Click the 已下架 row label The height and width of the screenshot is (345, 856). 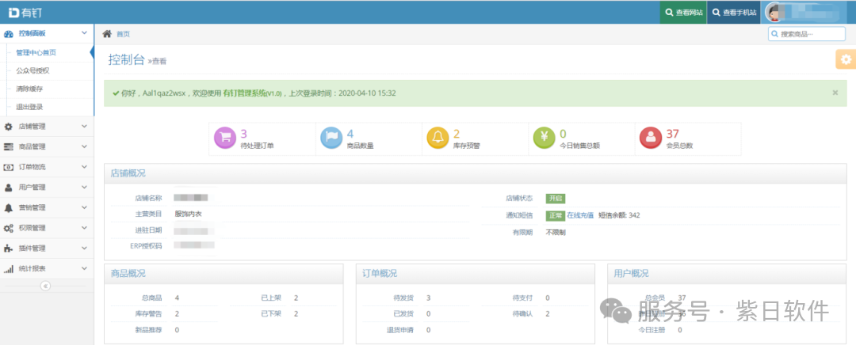click(x=271, y=314)
